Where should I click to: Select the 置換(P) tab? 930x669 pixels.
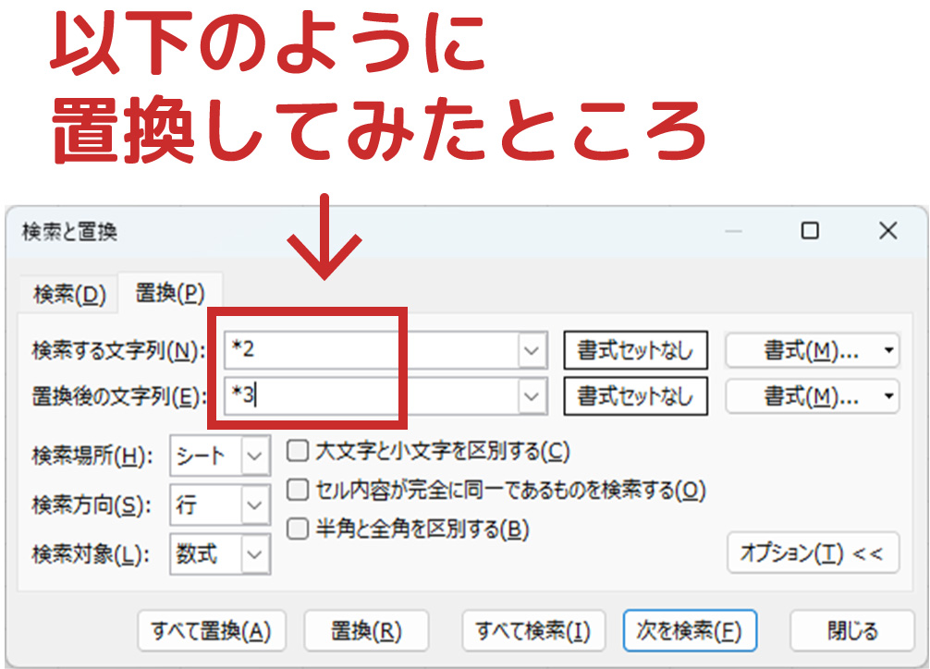[170, 294]
